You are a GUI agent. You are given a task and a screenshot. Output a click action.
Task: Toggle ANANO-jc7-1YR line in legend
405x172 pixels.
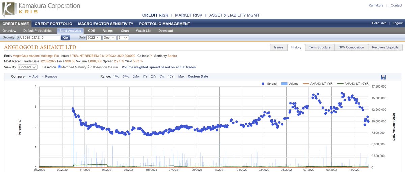coord(318,83)
